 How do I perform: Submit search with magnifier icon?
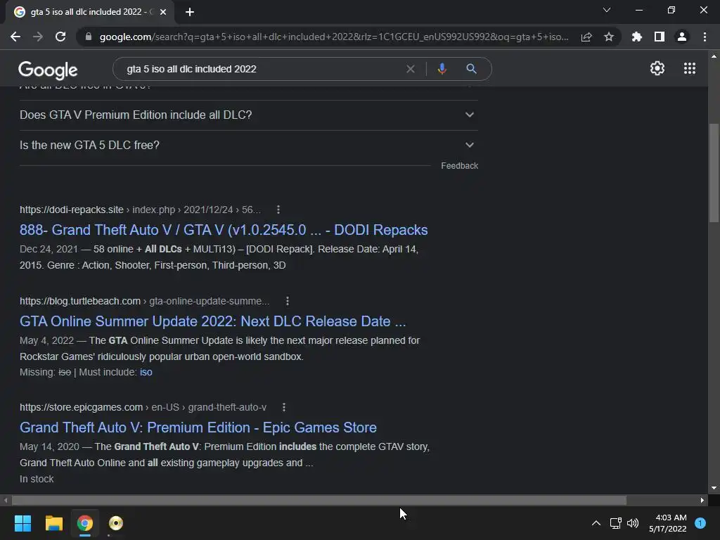pyautogui.click(x=471, y=69)
